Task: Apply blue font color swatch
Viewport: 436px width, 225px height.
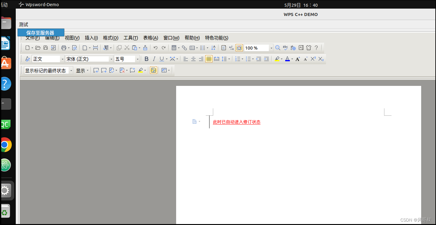Action: tap(287, 59)
